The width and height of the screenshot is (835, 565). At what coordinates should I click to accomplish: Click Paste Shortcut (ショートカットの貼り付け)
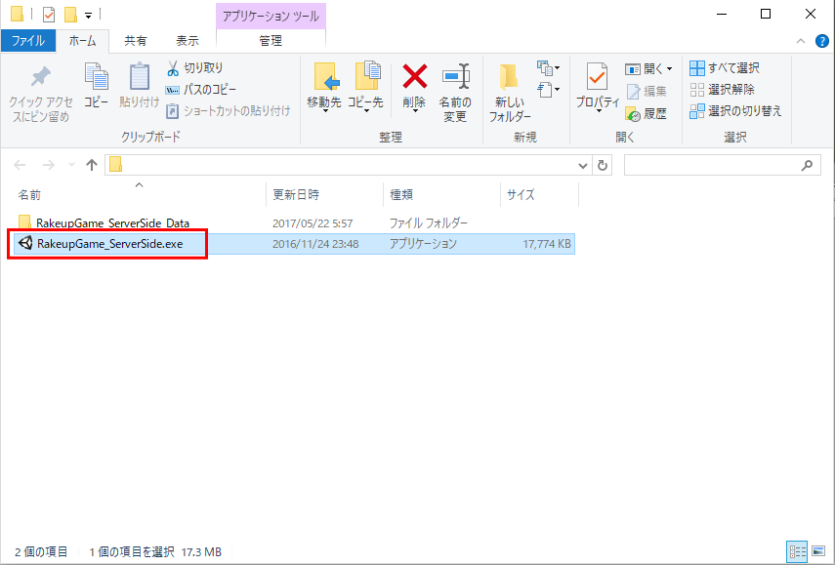(228, 110)
